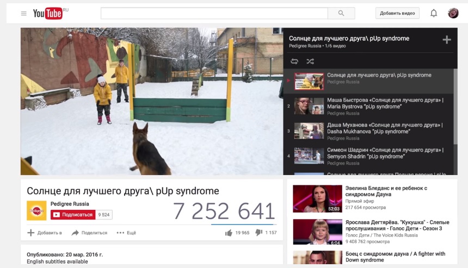Go to YouTube home via logo
This screenshot has width=468, height=268.
(48, 14)
